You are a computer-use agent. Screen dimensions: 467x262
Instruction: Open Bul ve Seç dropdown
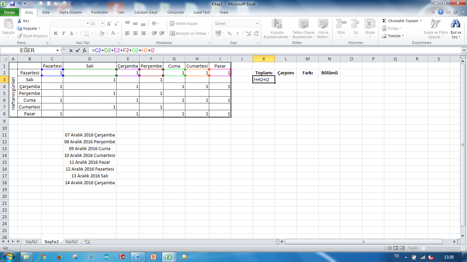pos(456,29)
